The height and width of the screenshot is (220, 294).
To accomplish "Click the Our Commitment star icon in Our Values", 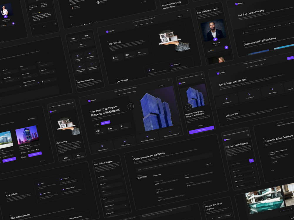I will (63, 189).
